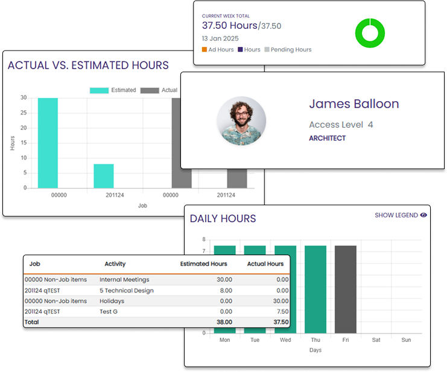Toggle the Estimated series legend swatch
This screenshot has width=447, height=372.
[x=99, y=90]
